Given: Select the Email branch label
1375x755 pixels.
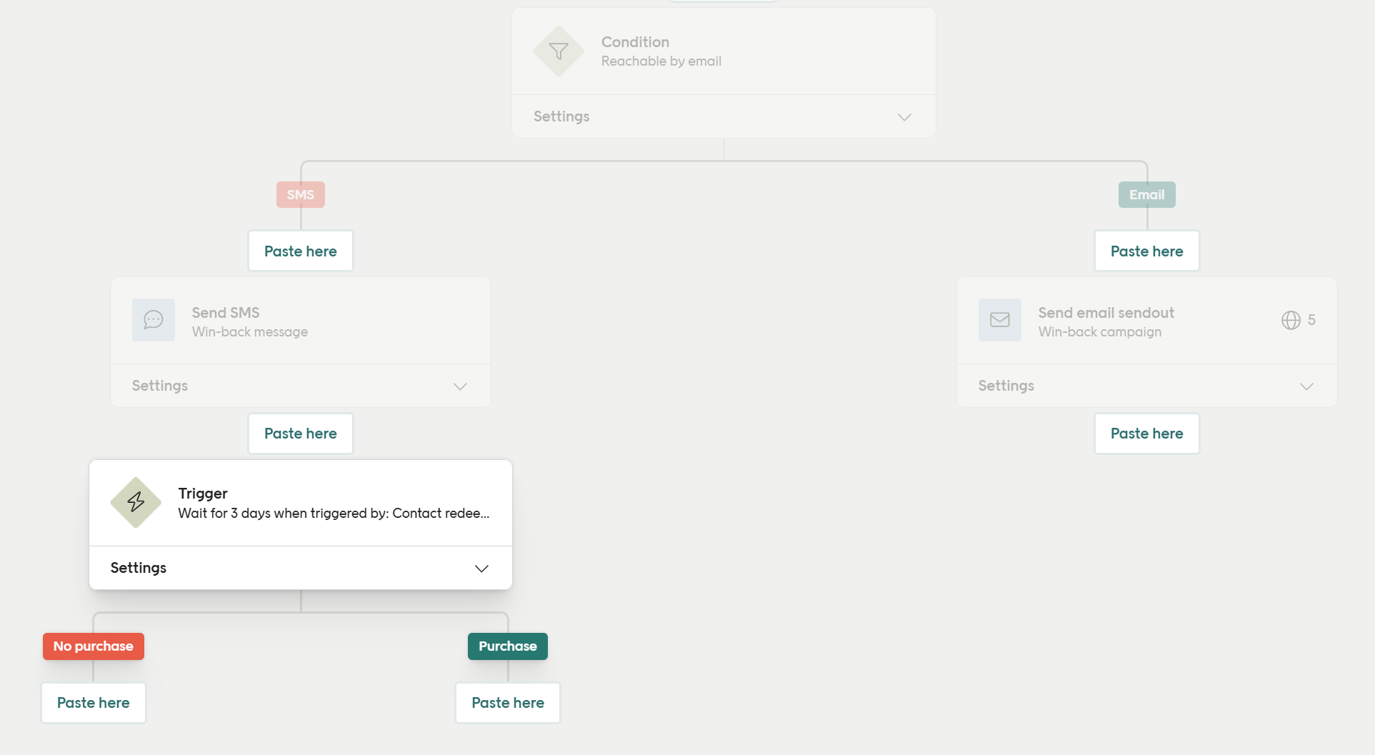Looking at the screenshot, I should tap(1146, 195).
